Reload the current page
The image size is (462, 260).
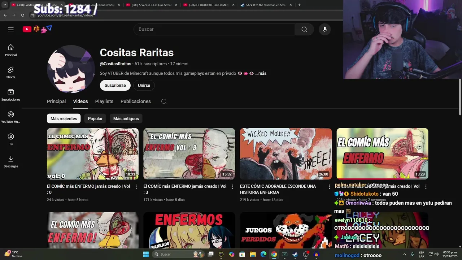pos(22,15)
